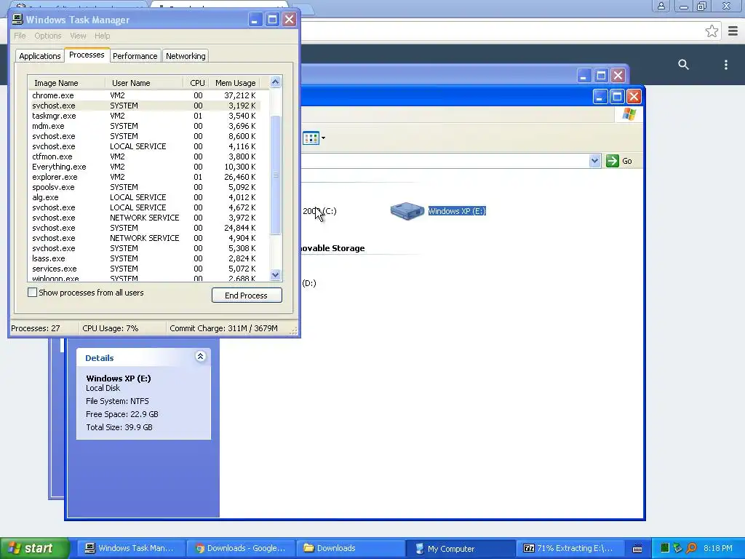Open the Task Manager Options menu
This screenshot has height=559, width=745.
pyautogui.click(x=47, y=36)
